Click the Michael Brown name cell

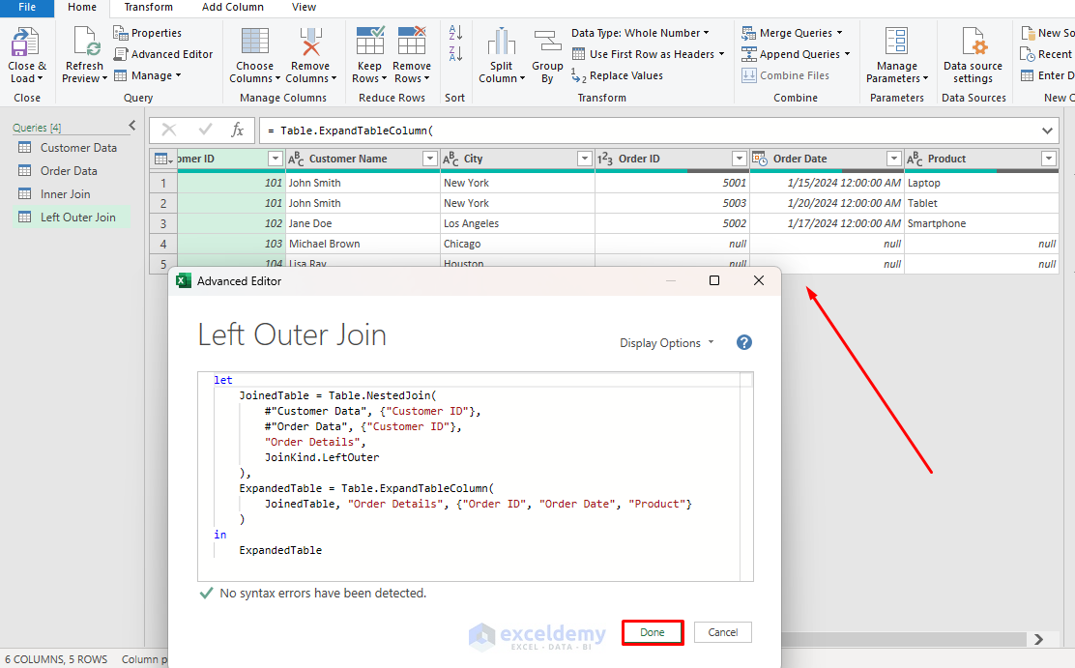click(x=363, y=245)
